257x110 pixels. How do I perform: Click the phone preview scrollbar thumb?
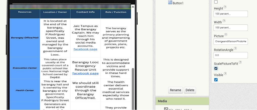coord(133,89)
